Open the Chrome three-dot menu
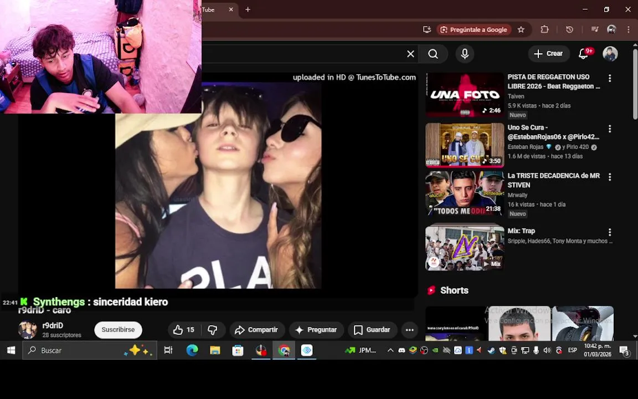Image resolution: width=638 pixels, height=399 pixels. (629, 30)
